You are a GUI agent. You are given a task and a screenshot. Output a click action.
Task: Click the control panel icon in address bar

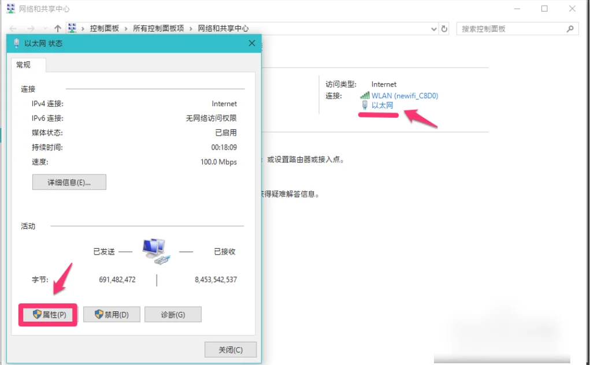72,28
